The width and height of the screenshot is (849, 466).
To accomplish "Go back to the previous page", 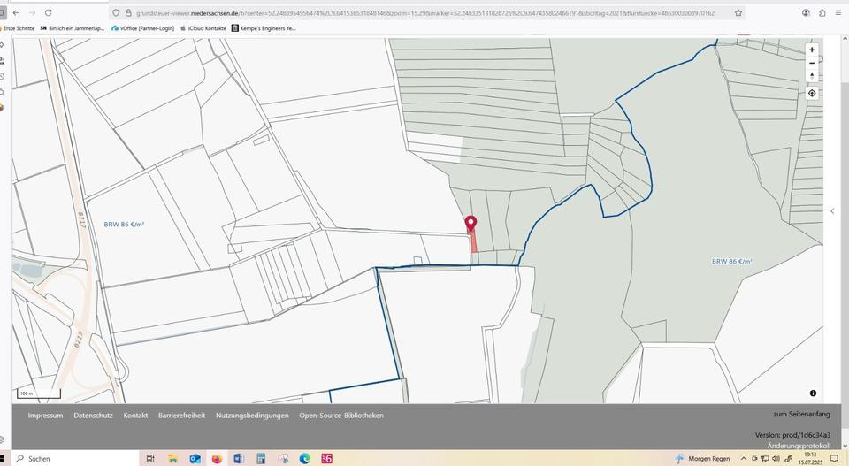I will click(x=16, y=13).
